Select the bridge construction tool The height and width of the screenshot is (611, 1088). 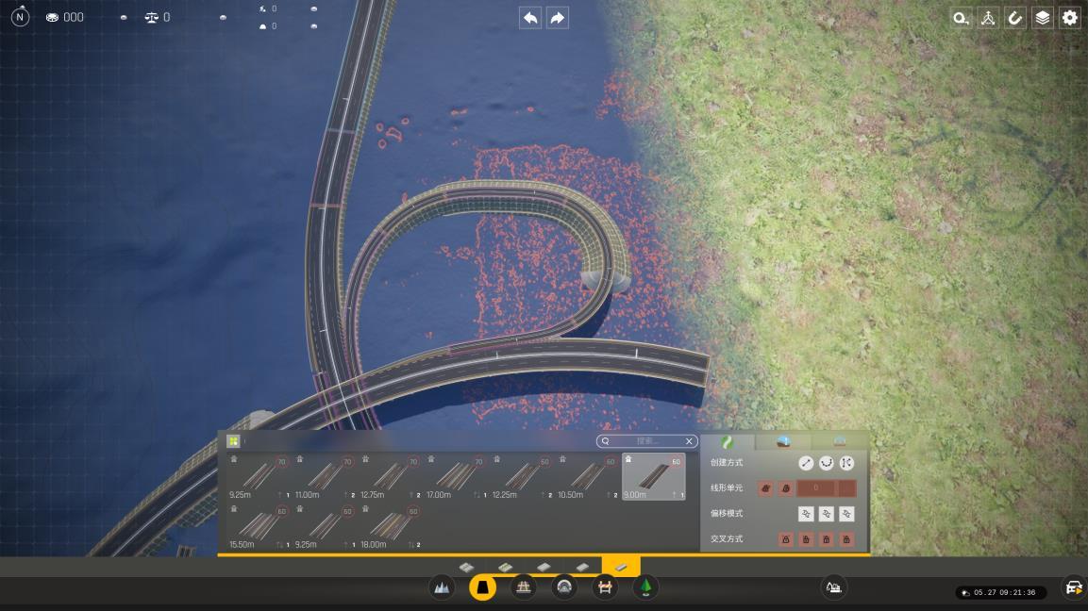coord(523,588)
